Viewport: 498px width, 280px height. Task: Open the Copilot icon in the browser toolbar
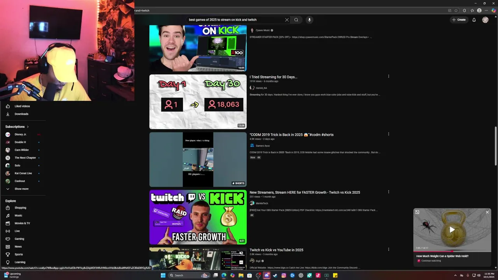tap(494, 10)
